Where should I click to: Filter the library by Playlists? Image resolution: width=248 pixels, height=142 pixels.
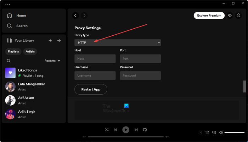13,52
